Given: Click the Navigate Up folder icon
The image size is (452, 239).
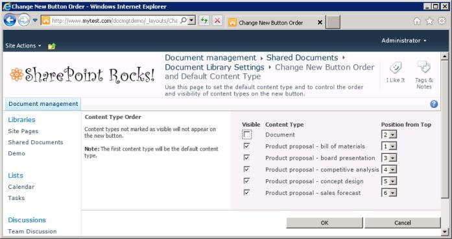Looking at the screenshot, I should pyautogui.click(x=52, y=46).
